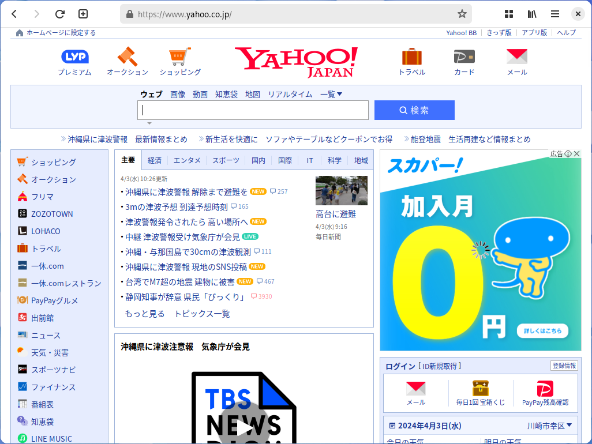This screenshot has height=444, width=592.
Task: Open a new tab with the plus icon
Action: point(83,14)
